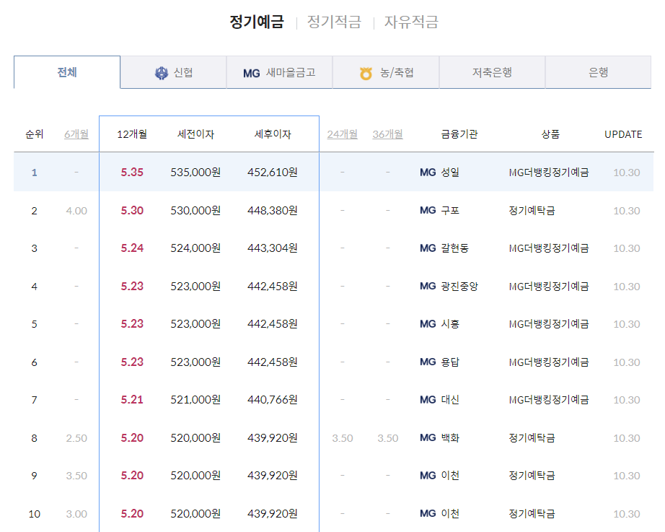Click the 12개월 column header

pos(132,134)
